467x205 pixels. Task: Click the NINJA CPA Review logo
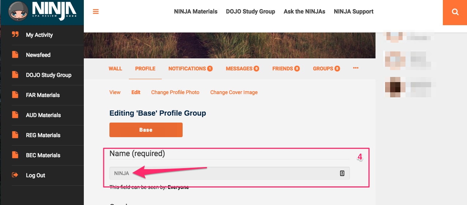[x=42, y=12]
